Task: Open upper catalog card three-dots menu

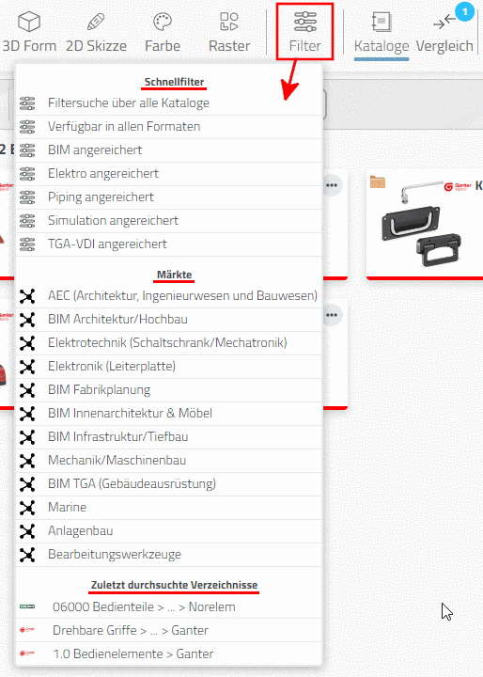Action: coord(332,185)
